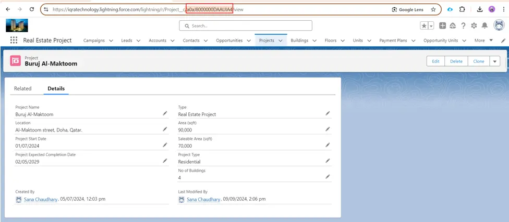
Task: Click the Salesforce global search field
Action: coord(246,25)
